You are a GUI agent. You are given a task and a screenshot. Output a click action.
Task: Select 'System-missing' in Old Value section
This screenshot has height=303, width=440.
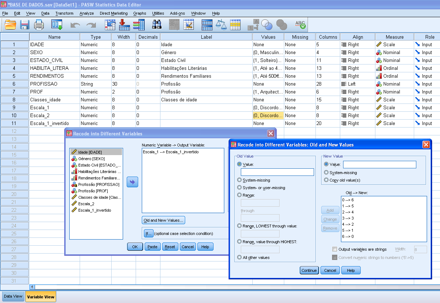(x=240, y=179)
